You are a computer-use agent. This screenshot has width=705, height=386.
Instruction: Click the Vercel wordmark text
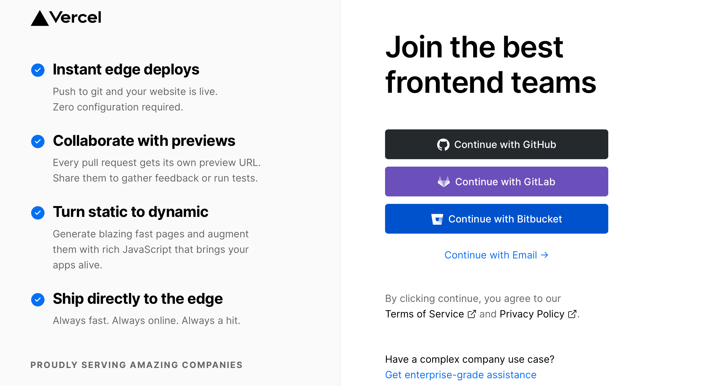pos(75,17)
